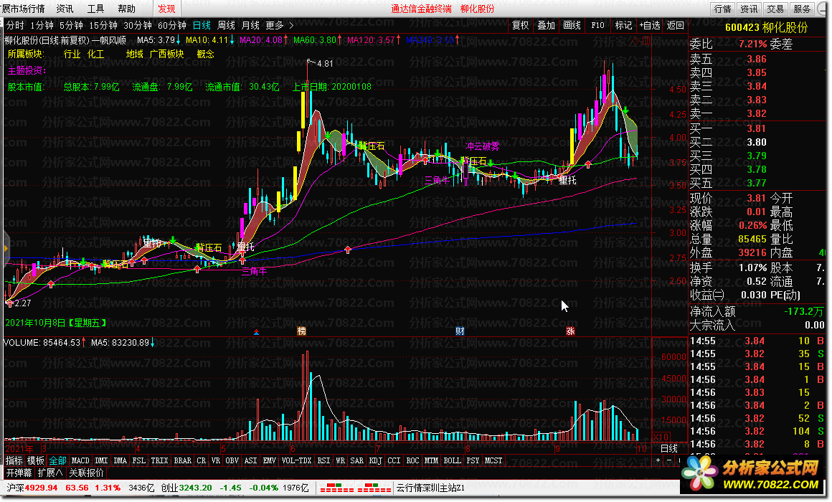Open the left-edge side panel handle

point(6,248)
